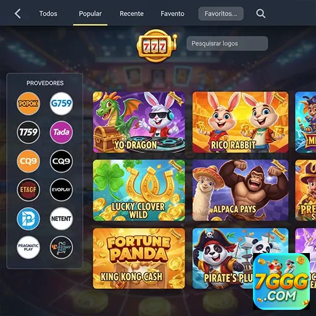Pick the pink Tada provider icon
Viewport: 316px width, 316px height.
(x=61, y=132)
